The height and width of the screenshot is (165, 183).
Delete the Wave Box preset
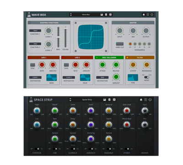(106, 15)
